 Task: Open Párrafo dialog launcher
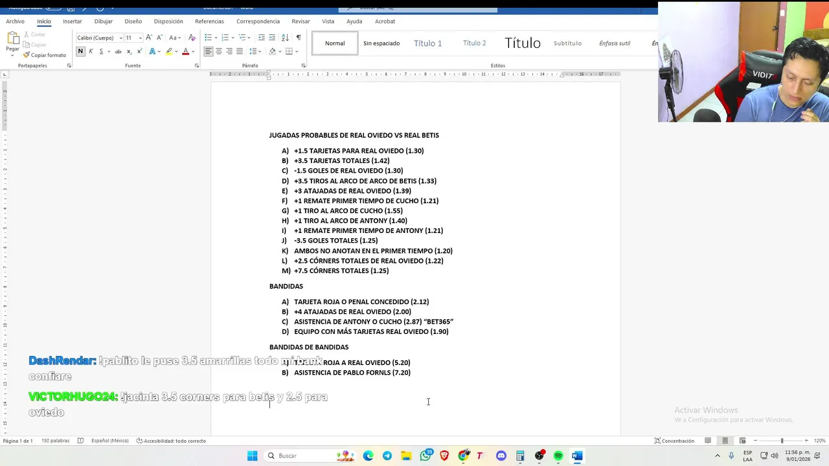(x=303, y=65)
